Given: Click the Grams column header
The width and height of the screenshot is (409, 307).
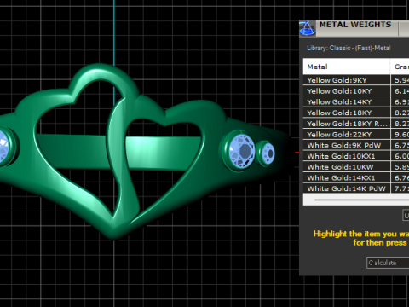Looking at the screenshot, I should 400,67.
